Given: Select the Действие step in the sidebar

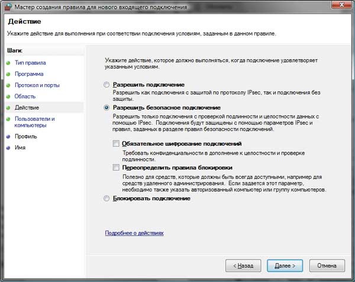Looking at the screenshot, I should pyautogui.click(x=27, y=108).
